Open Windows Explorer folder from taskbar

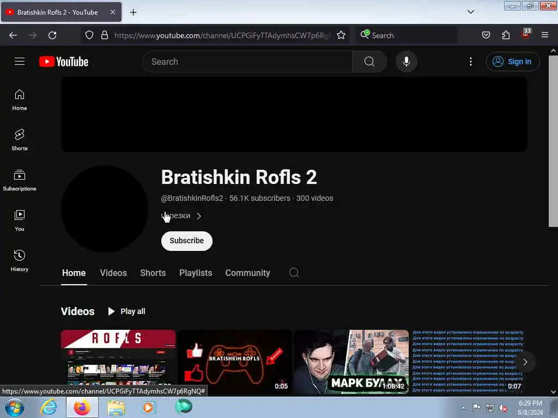[x=116, y=408]
